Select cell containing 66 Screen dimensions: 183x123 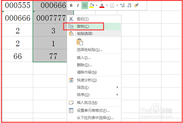18,56
